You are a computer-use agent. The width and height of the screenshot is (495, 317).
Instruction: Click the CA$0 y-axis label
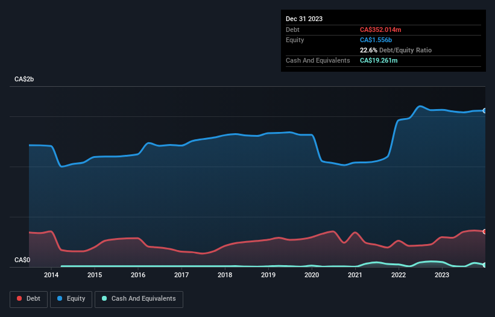(22, 260)
